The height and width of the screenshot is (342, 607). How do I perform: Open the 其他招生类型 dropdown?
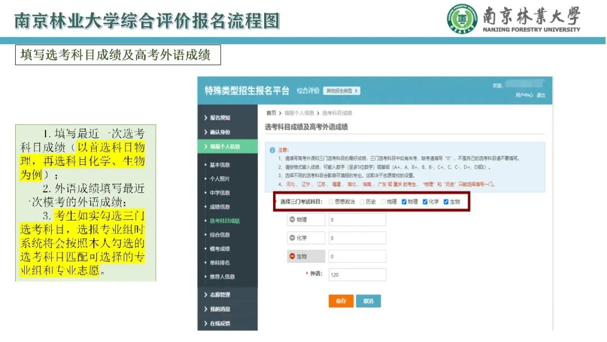[x=341, y=91]
